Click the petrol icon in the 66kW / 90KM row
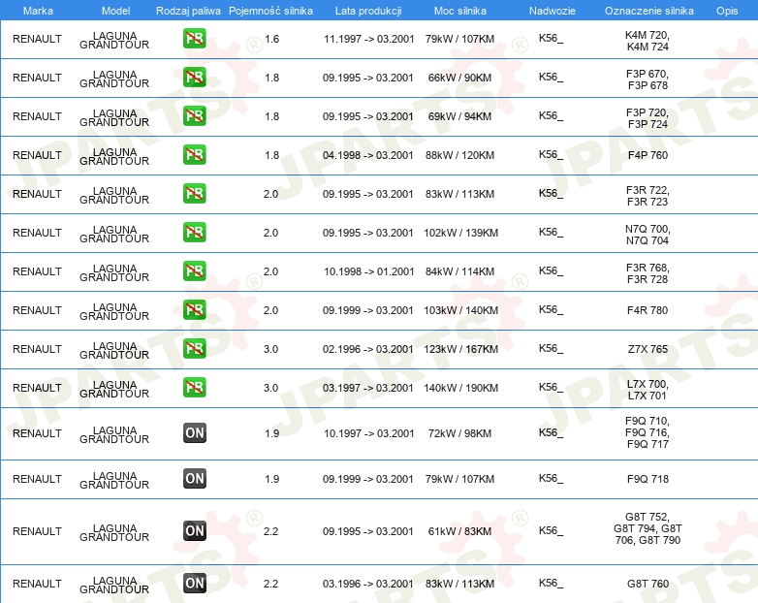This screenshot has height=603, width=758. [195, 78]
